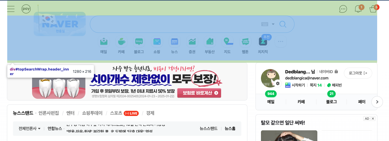Open the hamburger menu icon
The height and width of the screenshot is (141, 389).
(11, 9)
